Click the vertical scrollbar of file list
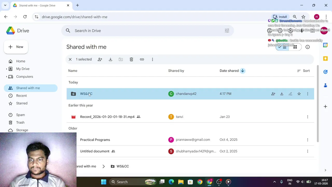Viewport: 332px width, 187px height. (x=317, y=104)
